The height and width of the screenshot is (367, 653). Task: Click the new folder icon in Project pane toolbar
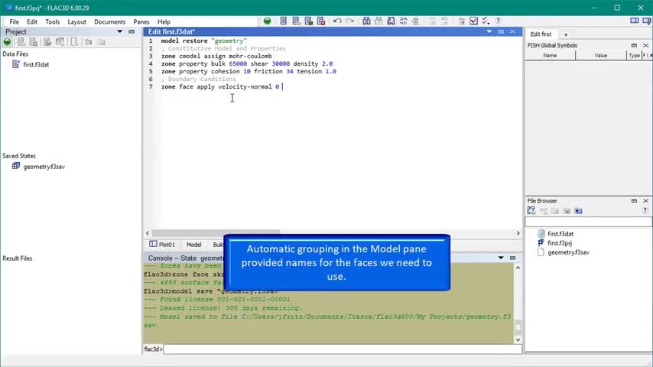[x=89, y=41]
